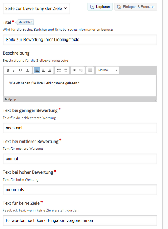The width and height of the screenshot is (168, 229).
Task: Align text left in editor
Action: click(x=37, y=70)
